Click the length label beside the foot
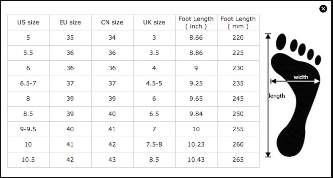The width and height of the screenshot is (333, 178). pos(277,96)
